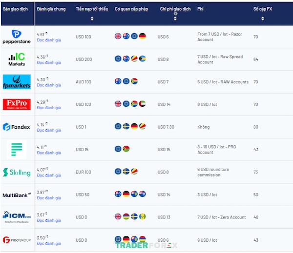Screen dimensions: 293x253
Task: Click the Mauritius flag in ICM.com row
Action: tap(126, 216)
